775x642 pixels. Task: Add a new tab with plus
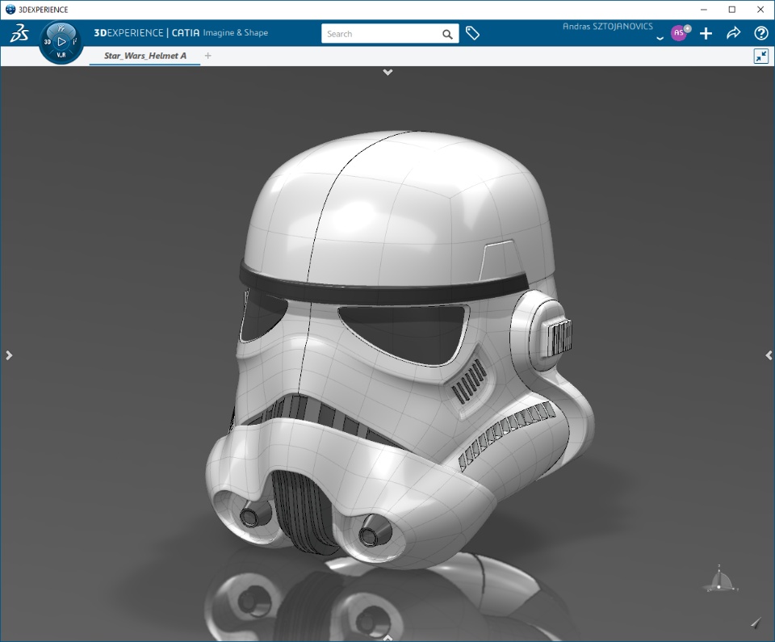[207, 56]
